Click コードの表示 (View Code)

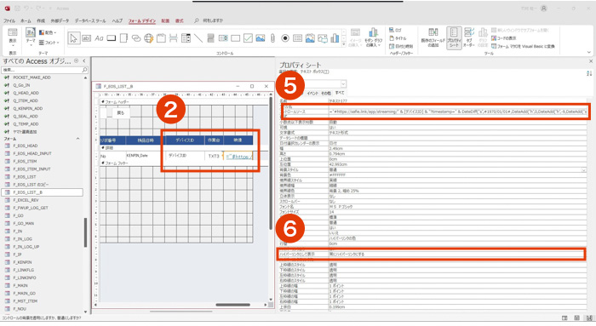tap(504, 38)
